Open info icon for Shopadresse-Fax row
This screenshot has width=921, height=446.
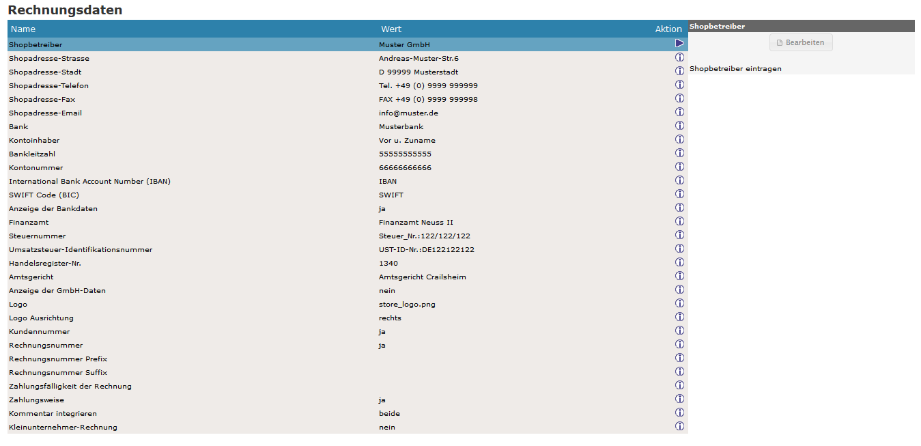click(679, 98)
